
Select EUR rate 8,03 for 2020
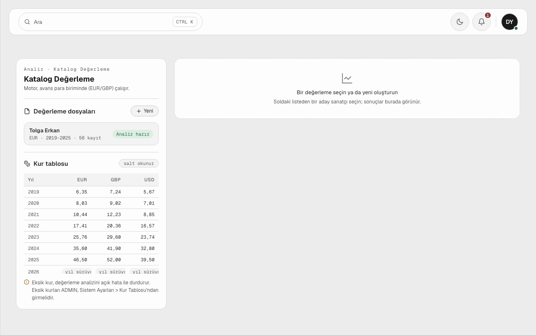[82, 203]
